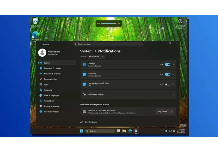Open File Explorer from taskbar
Screen dimensions: 218x152
click(124, 131)
